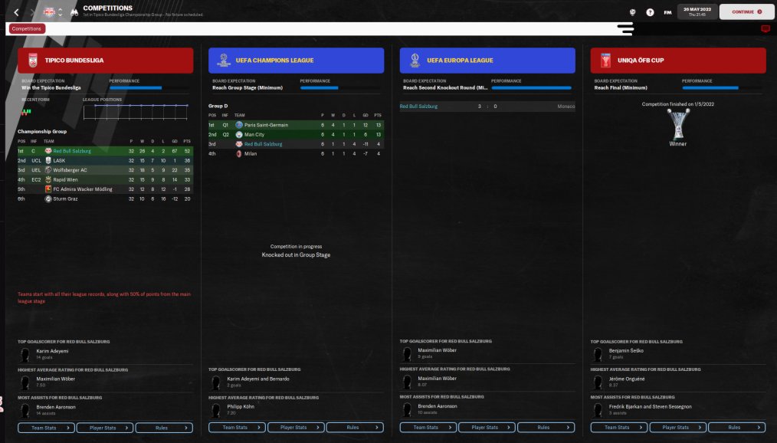Click the ÖFB Cup winner trophy image
Screen dimensions: 777x443
(x=678, y=124)
